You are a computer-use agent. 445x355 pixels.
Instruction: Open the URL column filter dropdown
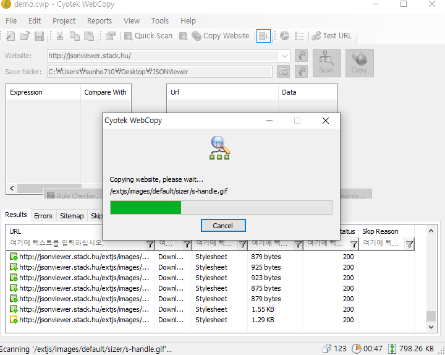pyautogui.click(x=150, y=244)
